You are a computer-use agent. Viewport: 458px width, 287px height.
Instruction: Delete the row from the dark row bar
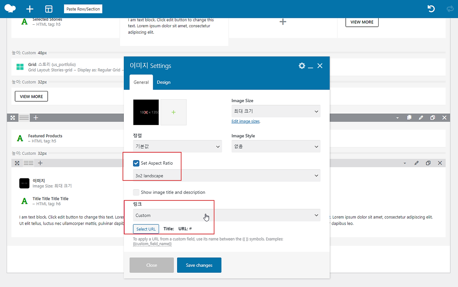(444, 118)
